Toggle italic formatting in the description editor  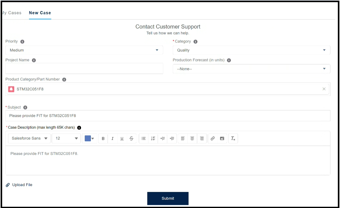(113, 138)
